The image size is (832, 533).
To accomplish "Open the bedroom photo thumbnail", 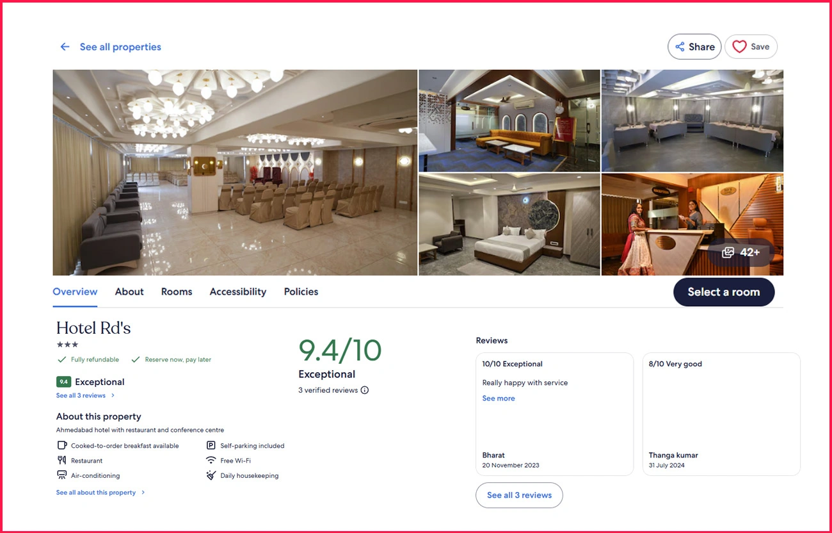I will coord(509,224).
